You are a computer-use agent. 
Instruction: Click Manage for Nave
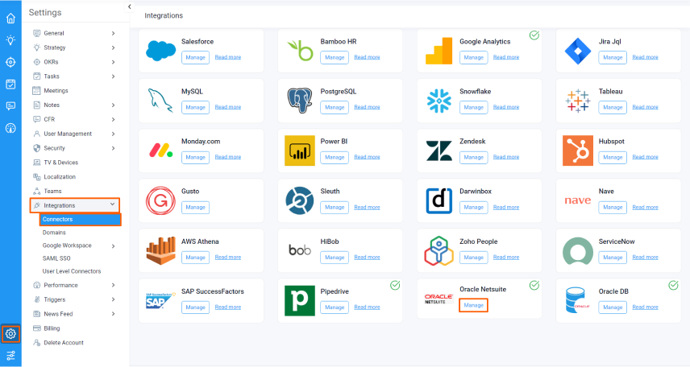tap(613, 207)
